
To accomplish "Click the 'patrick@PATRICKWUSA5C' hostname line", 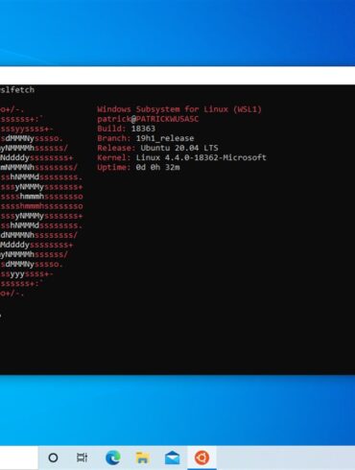I will pos(148,119).
